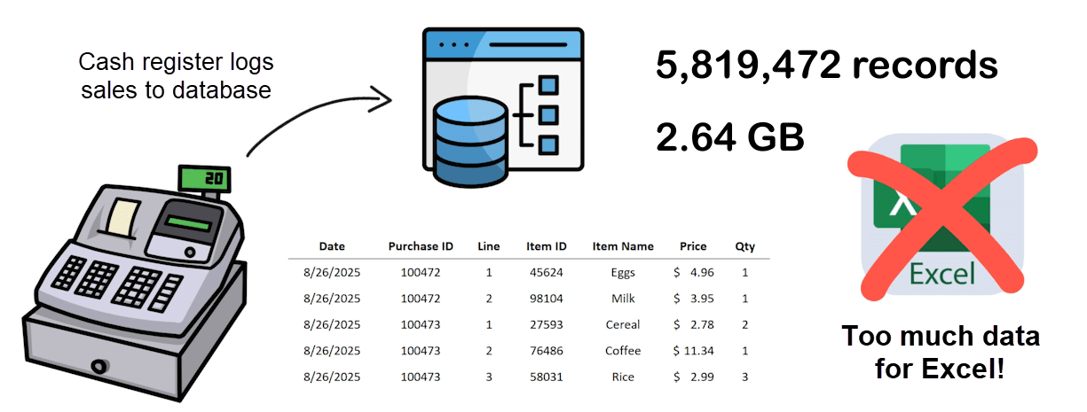The width and height of the screenshot is (1087, 412).
Task: Click the Qty value in the Coffee row
Action: (745, 351)
